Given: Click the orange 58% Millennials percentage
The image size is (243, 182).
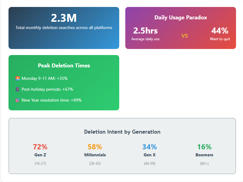Looking at the screenshot, I should pos(95,147).
